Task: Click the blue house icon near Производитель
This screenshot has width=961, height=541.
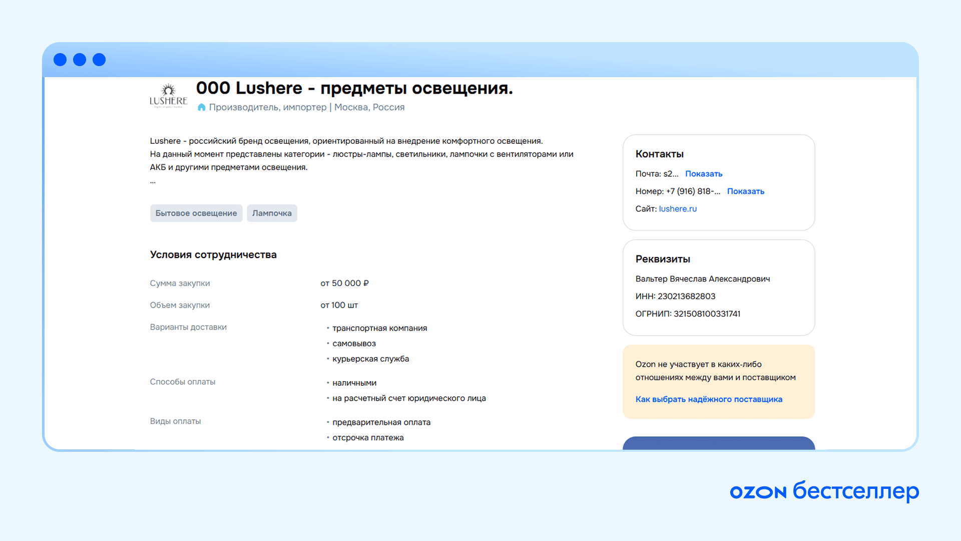Action: point(202,107)
